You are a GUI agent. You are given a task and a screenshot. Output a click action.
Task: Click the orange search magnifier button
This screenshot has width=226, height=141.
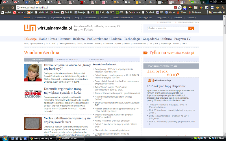tap(191, 28)
